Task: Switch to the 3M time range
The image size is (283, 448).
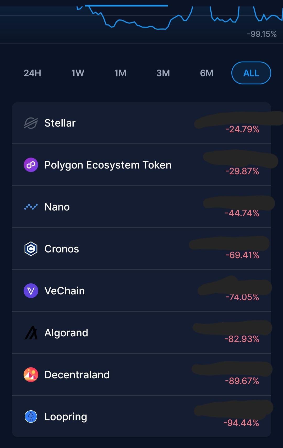Action: (163, 73)
